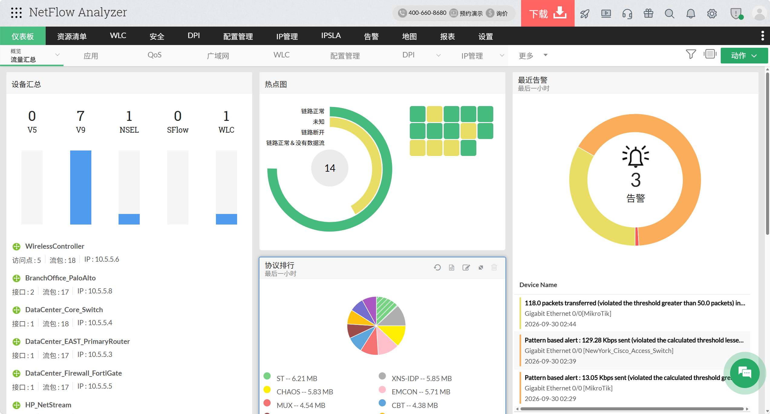Call the 400-660-8680 phone link
This screenshot has width=770, height=414.
[422, 13]
